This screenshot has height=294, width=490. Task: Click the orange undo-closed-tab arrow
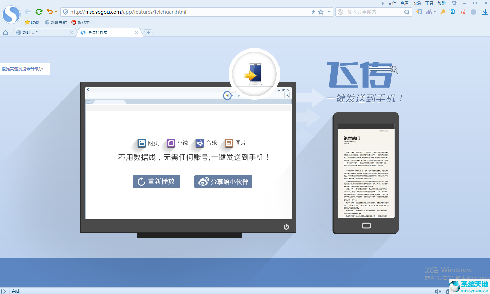pos(50,12)
